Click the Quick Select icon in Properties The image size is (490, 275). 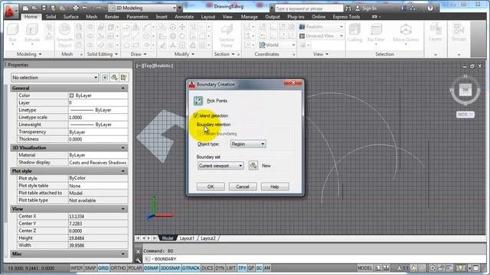(124, 77)
